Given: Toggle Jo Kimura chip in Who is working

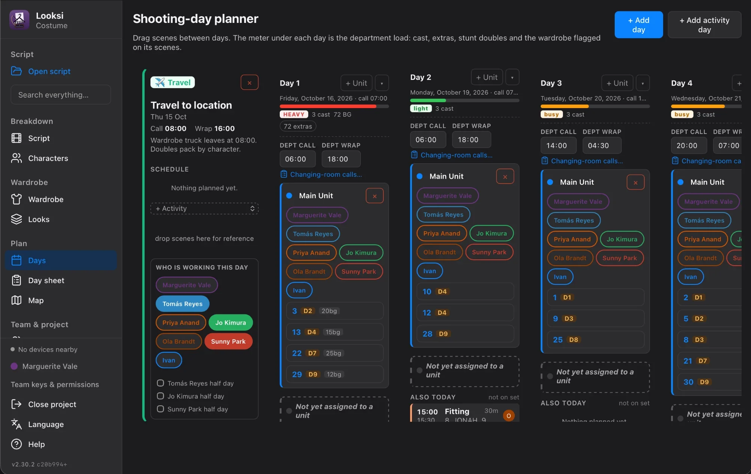Looking at the screenshot, I should click(231, 322).
